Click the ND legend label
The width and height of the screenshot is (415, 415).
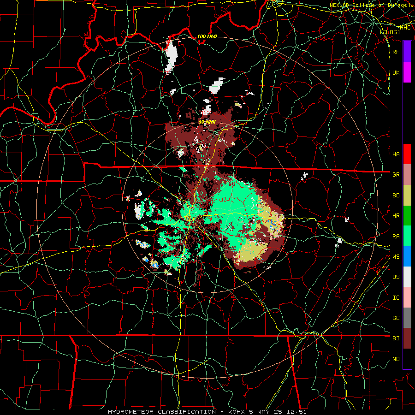(x=396, y=359)
